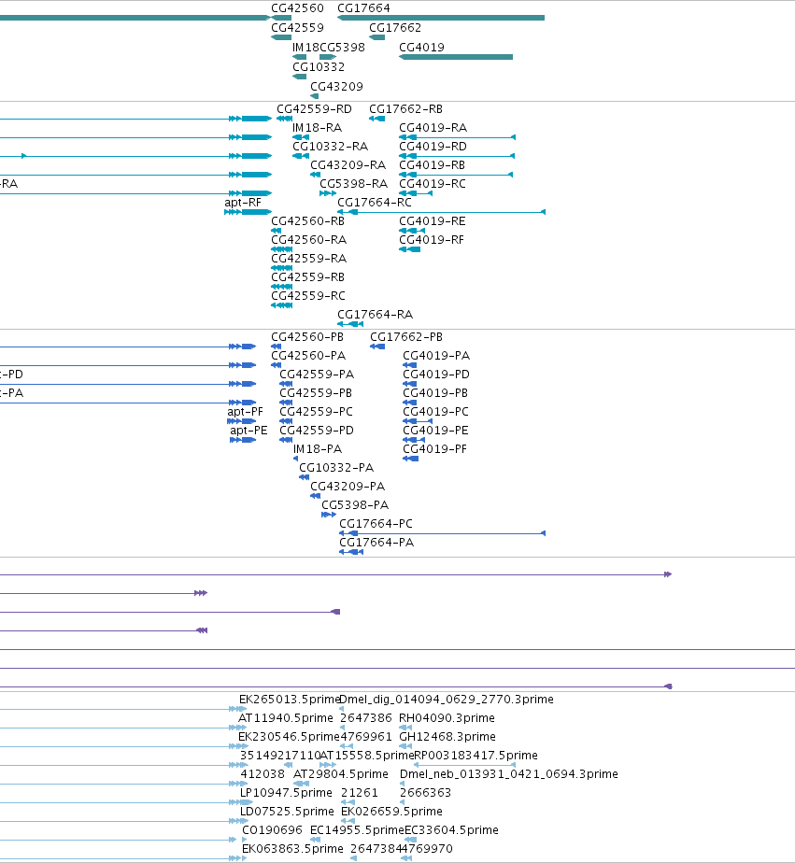795x863 pixels.
Task: Select transcript apt-RF
Action: 243,203
